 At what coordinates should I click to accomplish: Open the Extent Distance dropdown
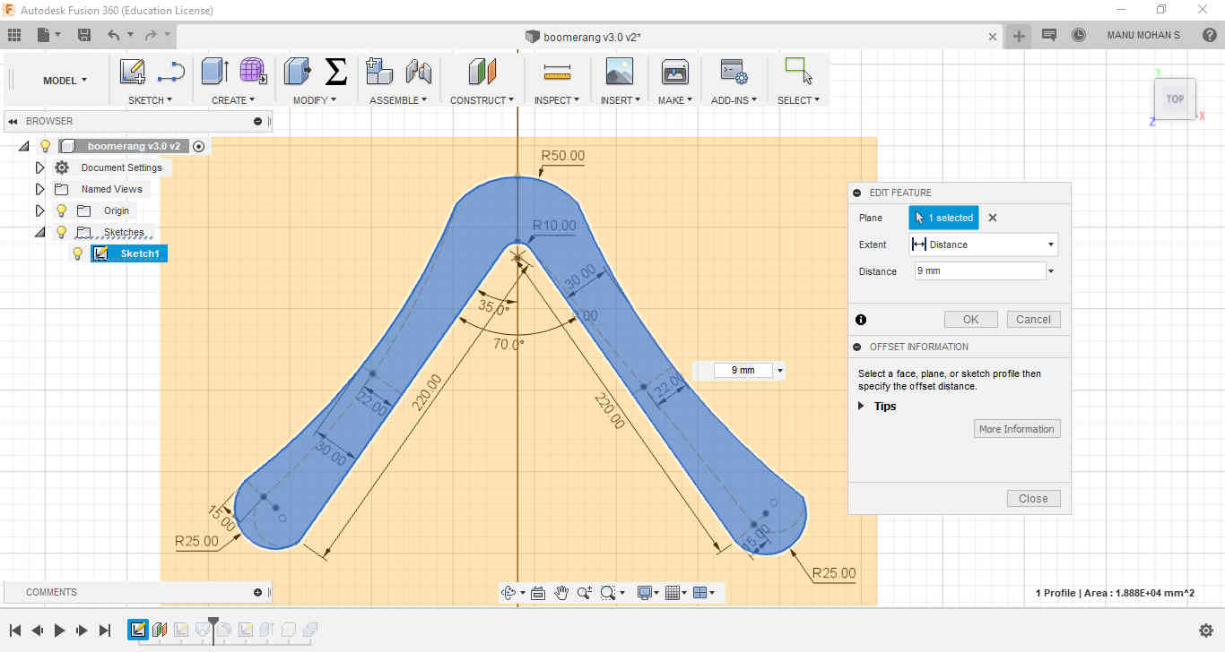[983, 244]
